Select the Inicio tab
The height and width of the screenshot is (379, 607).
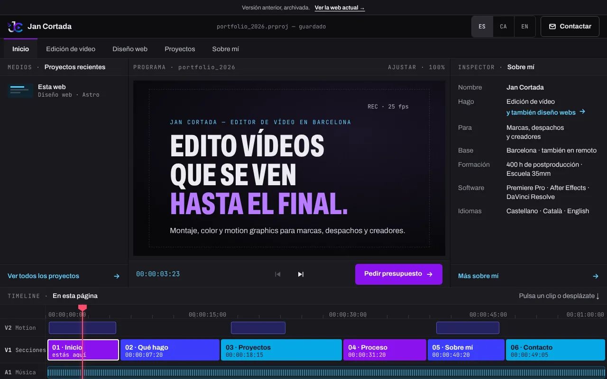[x=20, y=49]
